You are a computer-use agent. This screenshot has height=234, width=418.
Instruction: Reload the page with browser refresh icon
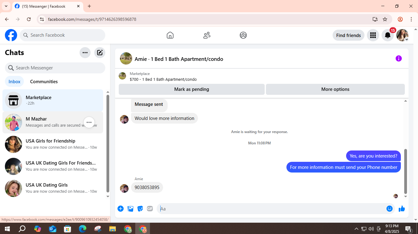(29, 19)
